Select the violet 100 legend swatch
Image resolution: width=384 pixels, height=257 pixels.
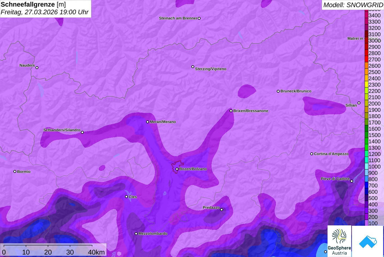tap(366, 223)
